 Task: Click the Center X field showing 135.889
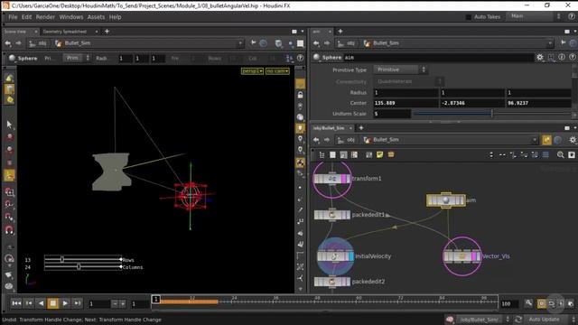click(406, 103)
